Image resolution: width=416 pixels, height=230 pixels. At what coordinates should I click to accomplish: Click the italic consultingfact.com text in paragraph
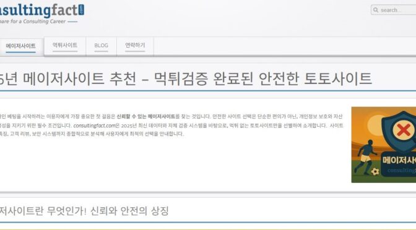(x=95, y=126)
